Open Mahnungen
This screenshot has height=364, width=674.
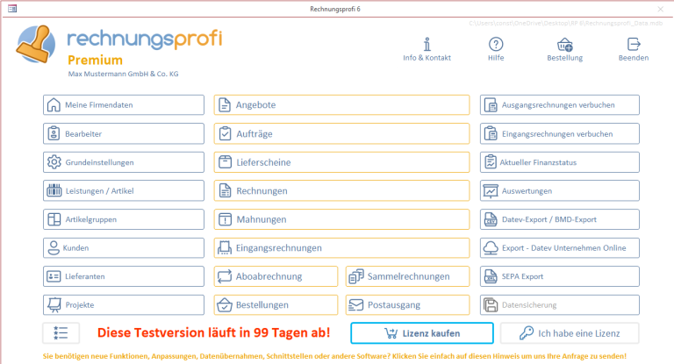point(341,219)
